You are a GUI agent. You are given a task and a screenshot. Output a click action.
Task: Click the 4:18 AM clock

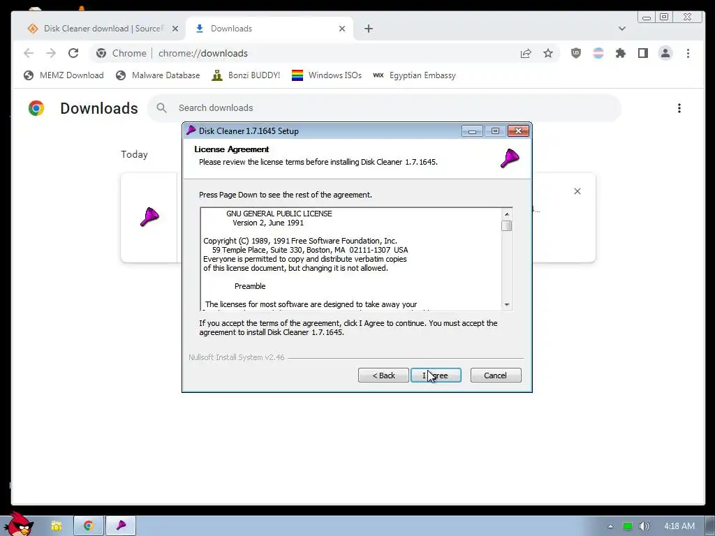[679, 526]
